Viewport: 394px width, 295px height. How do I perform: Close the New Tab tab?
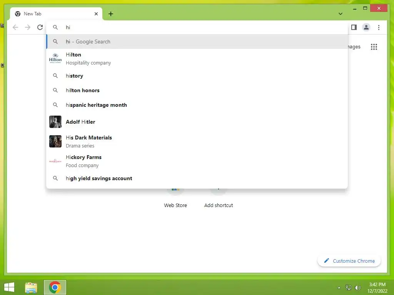(96, 14)
